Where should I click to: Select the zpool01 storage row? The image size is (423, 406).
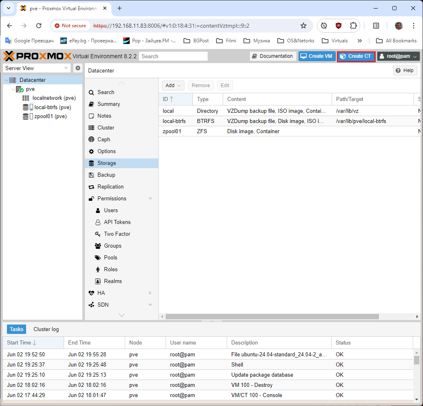[290, 132]
